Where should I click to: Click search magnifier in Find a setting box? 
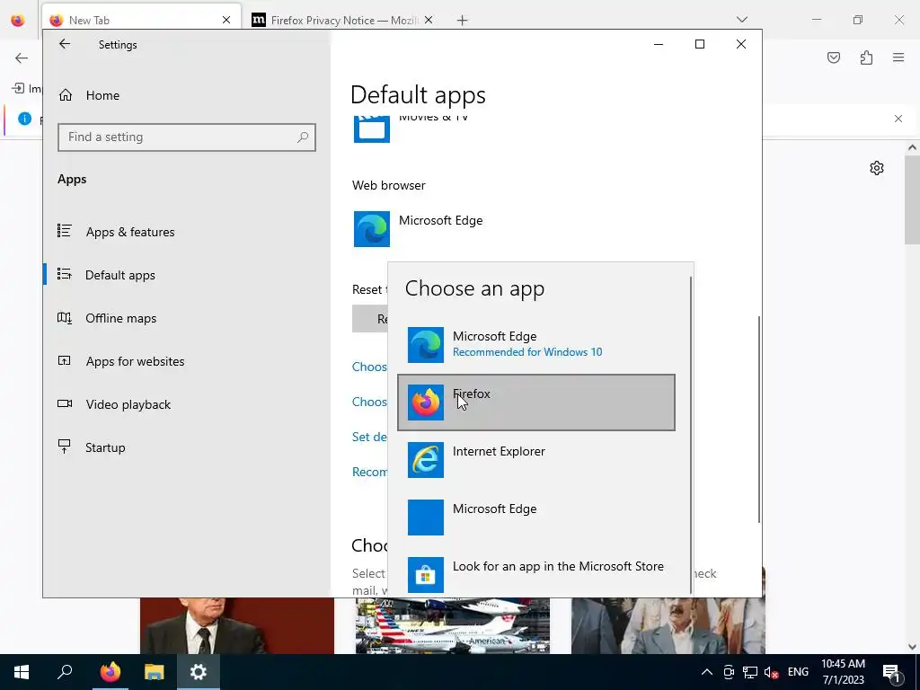(303, 137)
